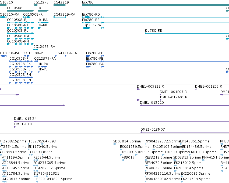This screenshot has width=229, height=183.
Task: Select the CG10508-PN protein label
Action: click(20, 80)
